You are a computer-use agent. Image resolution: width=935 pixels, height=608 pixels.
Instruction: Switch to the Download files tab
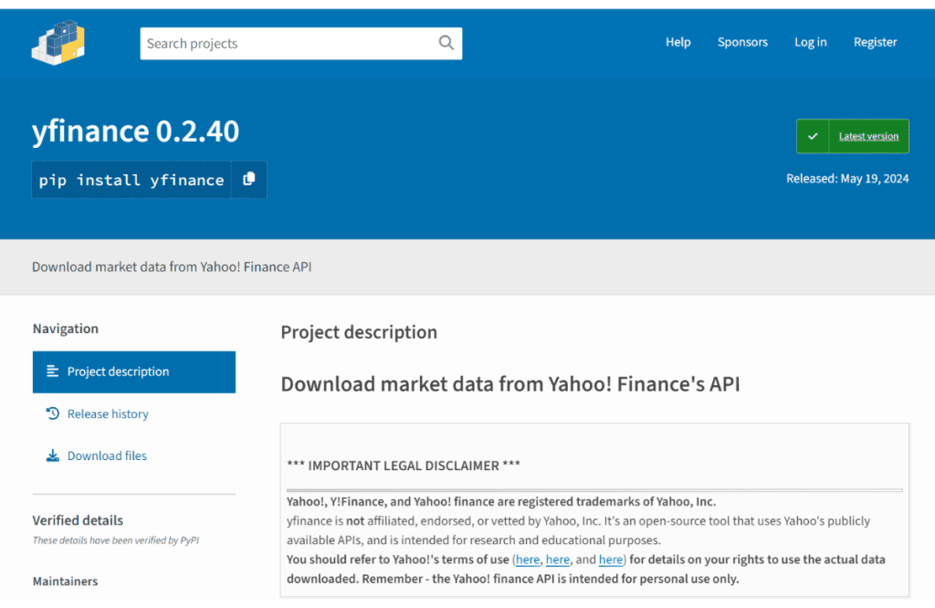[x=107, y=456]
